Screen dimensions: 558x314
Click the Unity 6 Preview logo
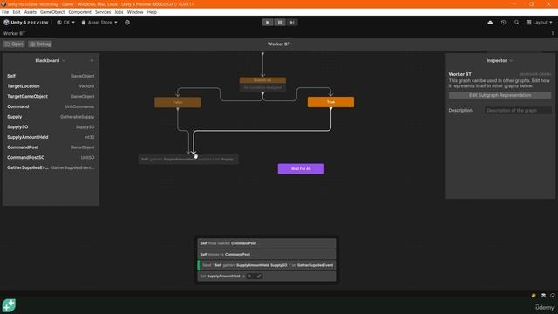(x=26, y=23)
